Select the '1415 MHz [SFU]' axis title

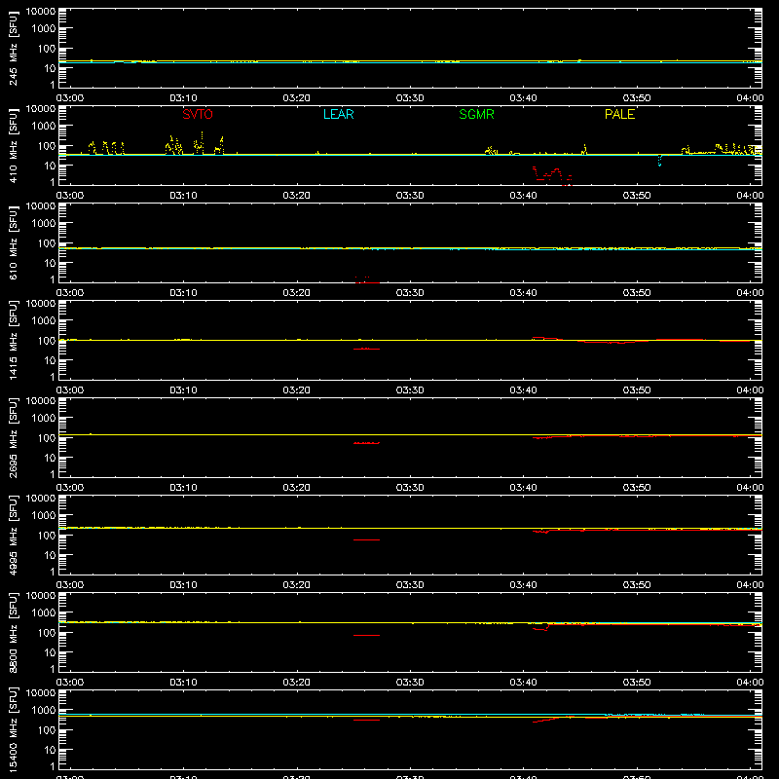14,340
